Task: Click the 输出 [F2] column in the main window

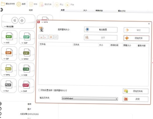Action: [122, 11]
